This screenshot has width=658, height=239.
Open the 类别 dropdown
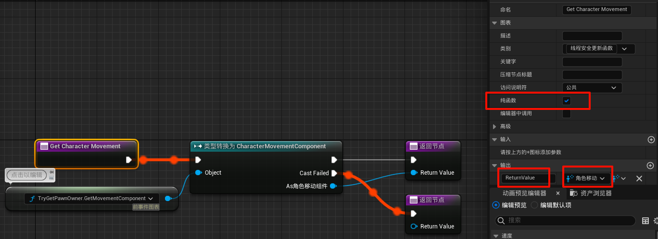point(625,48)
